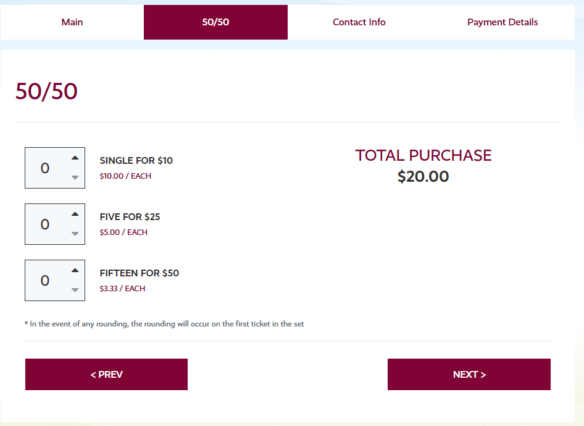Viewport: 584px width, 426px height.
Task: Click the Total Purchase $20.00 amount
Action: (423, 176)
